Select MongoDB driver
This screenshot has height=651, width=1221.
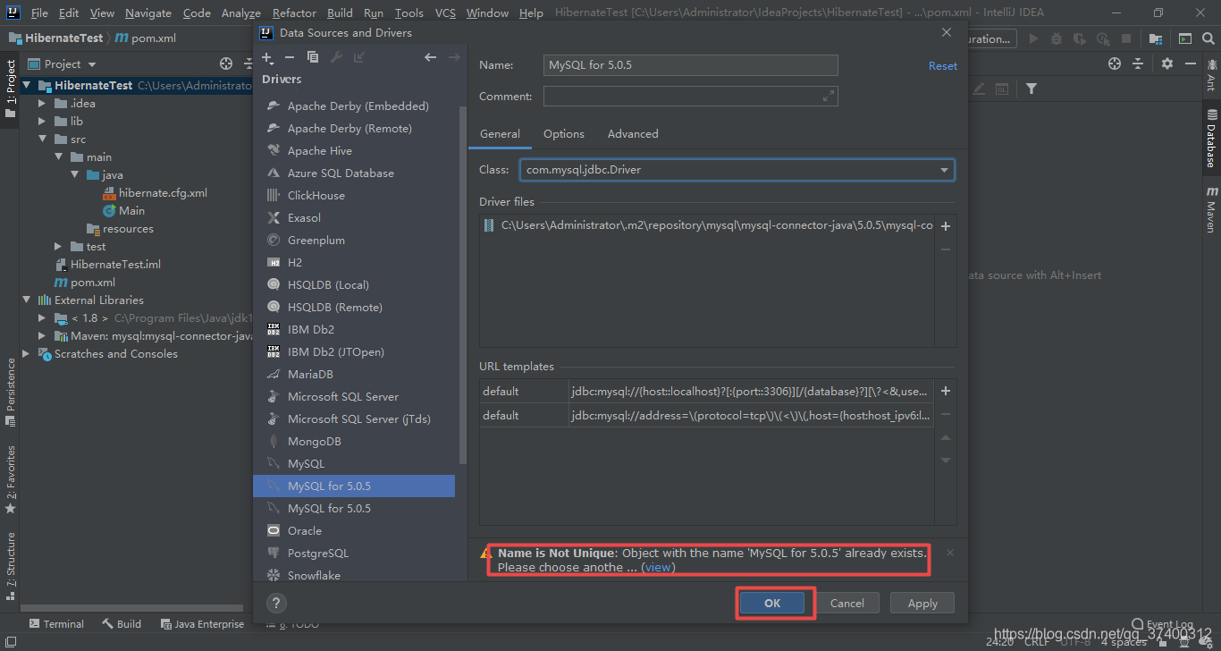[x=355, y=441]
